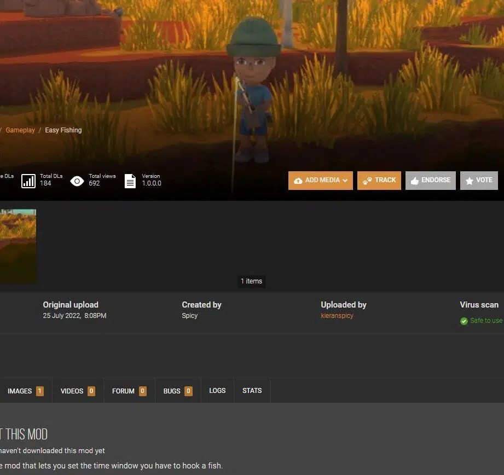Click the mod description about hooking a fish
Screen dimensions: 504x475
(x=111, y=466)
